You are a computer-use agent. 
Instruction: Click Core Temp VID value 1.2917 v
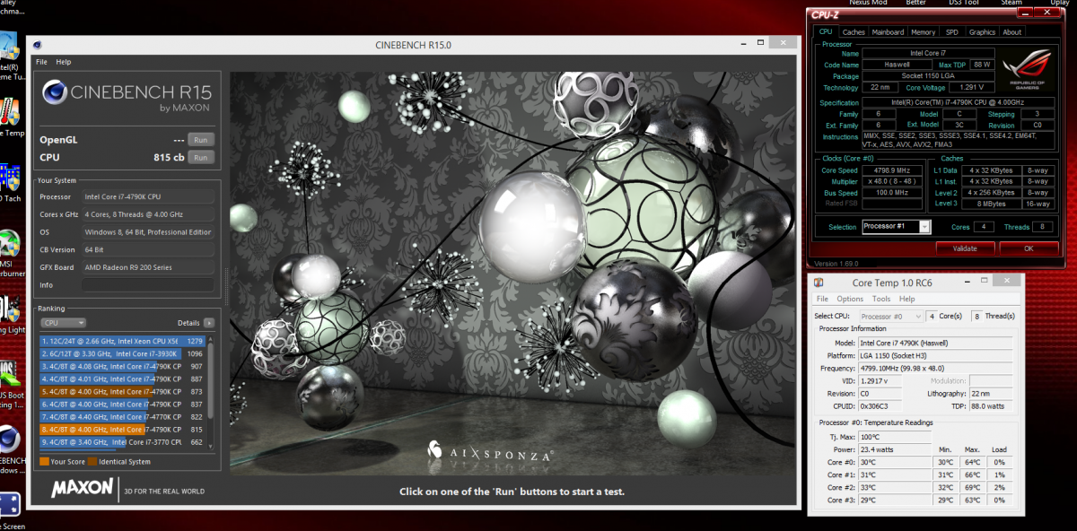879,381
